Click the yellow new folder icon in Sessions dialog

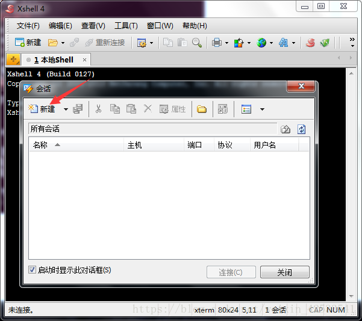coord(202,109)
